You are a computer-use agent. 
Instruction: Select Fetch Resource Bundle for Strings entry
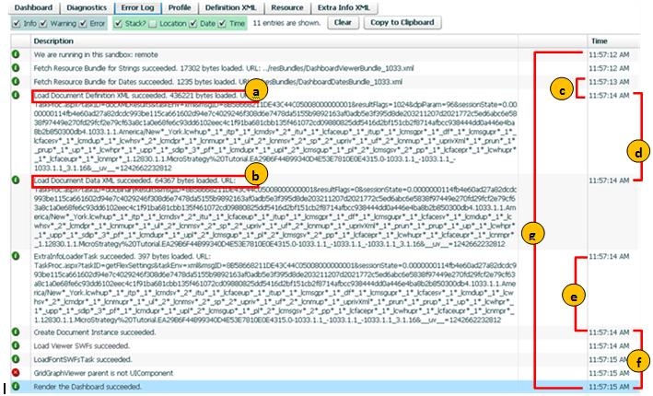(x=224, y=68)
